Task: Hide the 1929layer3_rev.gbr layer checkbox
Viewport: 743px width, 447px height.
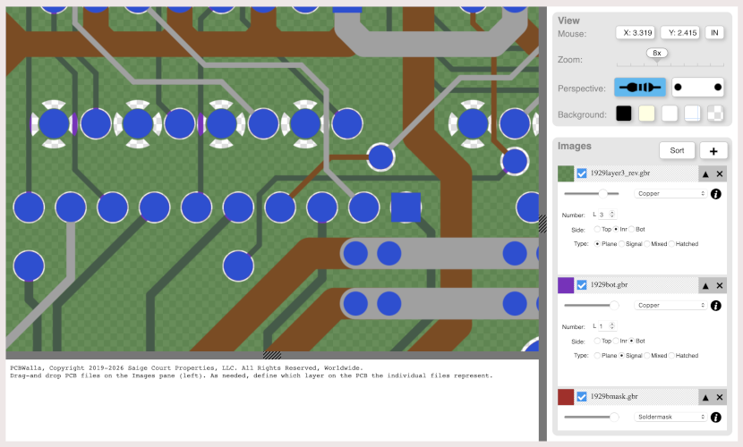Action: click(582, 173)
